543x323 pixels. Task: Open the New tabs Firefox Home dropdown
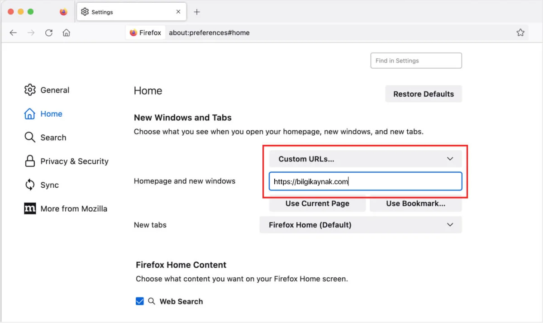[x=361, y=225]
